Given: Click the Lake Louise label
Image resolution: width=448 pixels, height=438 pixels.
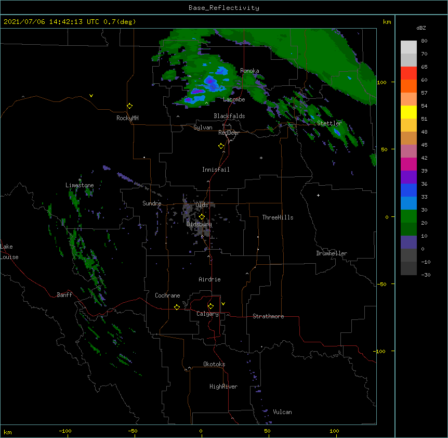Looking at the screenshot, I should [9, 252].
